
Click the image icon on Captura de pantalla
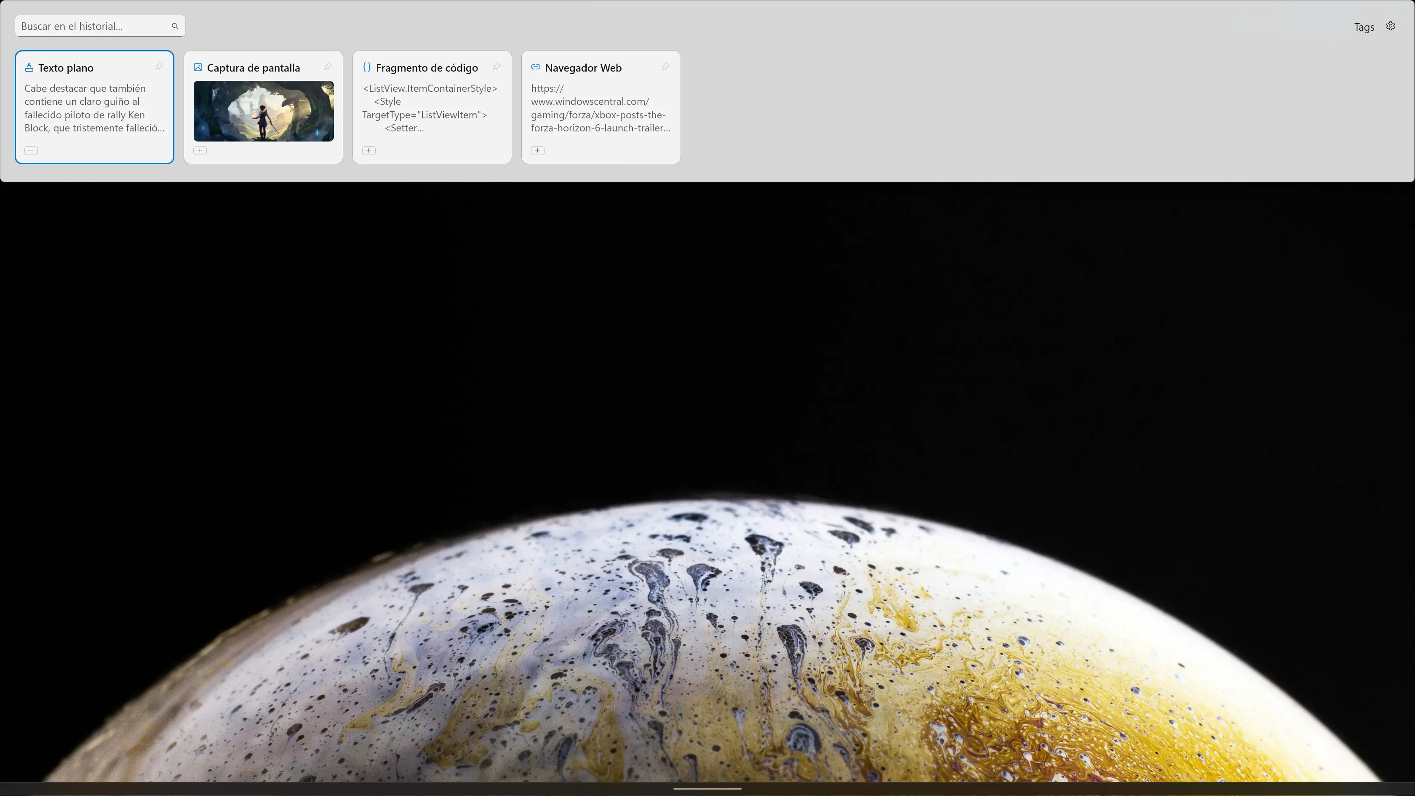pyautogui.click(x=198, y=67)
